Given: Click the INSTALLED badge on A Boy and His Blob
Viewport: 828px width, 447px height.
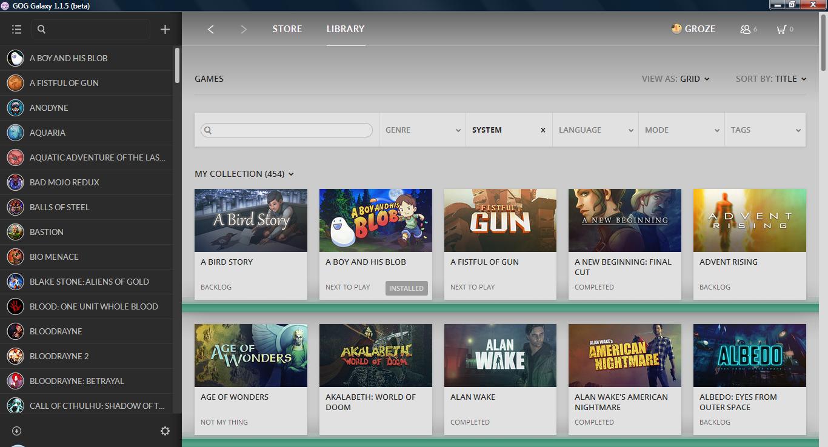Looking at the screenshot, I should (x=406, y=288).
